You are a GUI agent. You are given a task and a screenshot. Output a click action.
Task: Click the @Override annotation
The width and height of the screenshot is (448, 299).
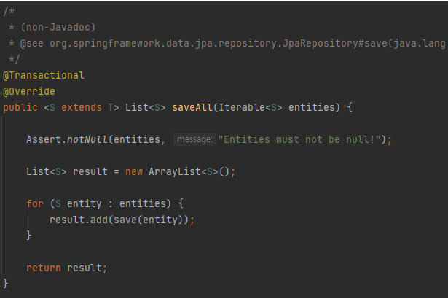[x=29, y=92]
